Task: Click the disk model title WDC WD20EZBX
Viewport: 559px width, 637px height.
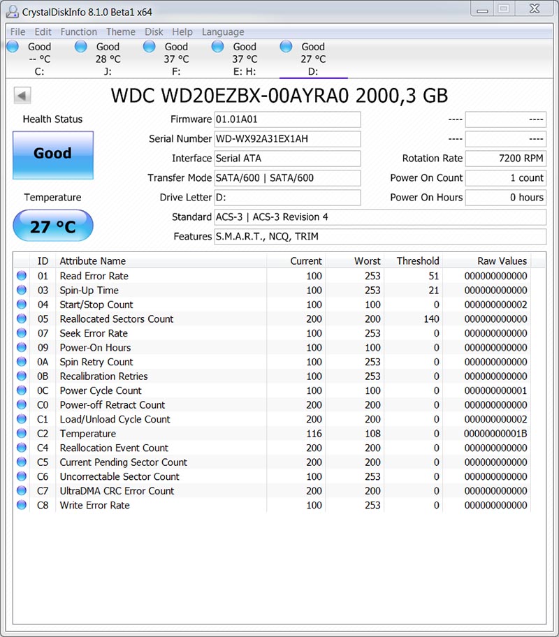Action: [279, 96]
